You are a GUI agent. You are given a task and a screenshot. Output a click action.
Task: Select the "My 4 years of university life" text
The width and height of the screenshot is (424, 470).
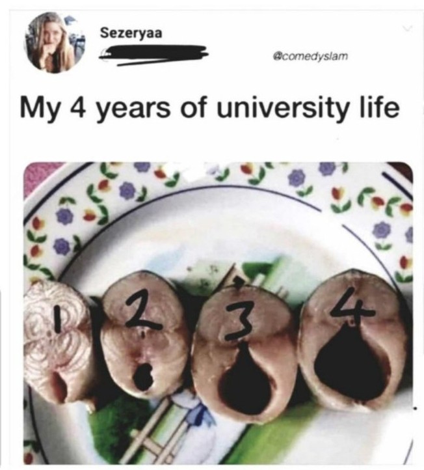(209, 108)
